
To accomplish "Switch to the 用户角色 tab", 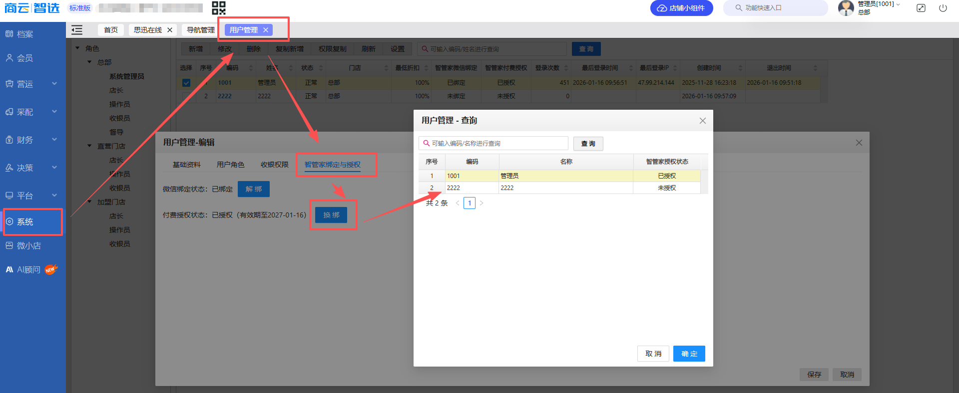I will [x=230, y=165].
